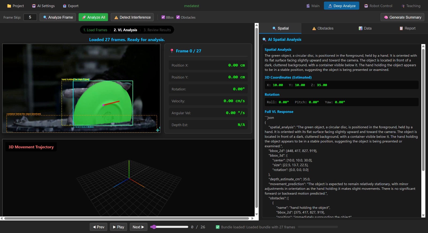
Task: Click the Deep Analyze microscope icon
Action: coord(330,6)
